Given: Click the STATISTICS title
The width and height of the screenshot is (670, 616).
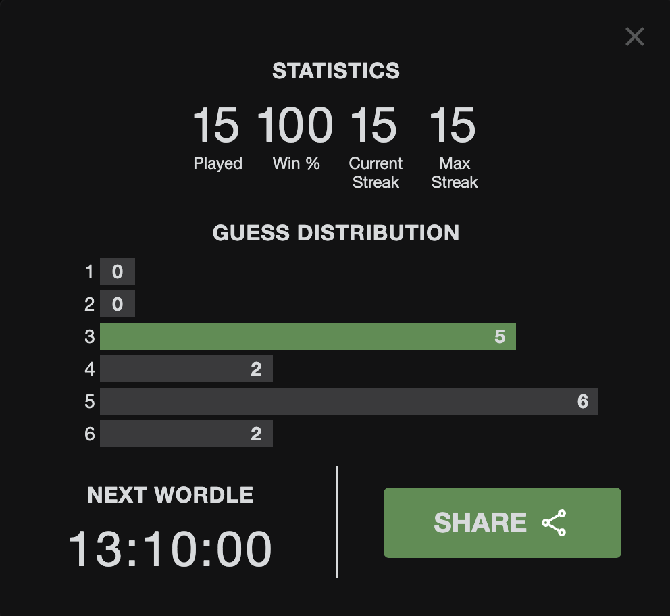Looking at the screenshot, I should pyautogui.click(x=336, y=71).
